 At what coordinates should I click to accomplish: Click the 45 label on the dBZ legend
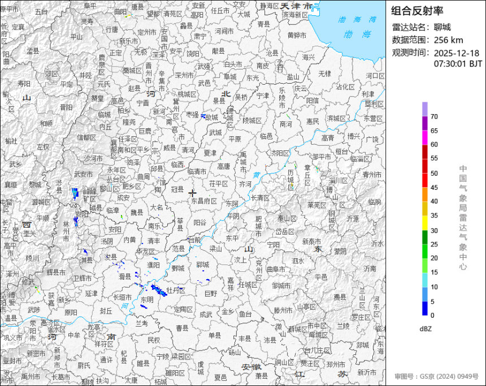(x=434, y=187)
